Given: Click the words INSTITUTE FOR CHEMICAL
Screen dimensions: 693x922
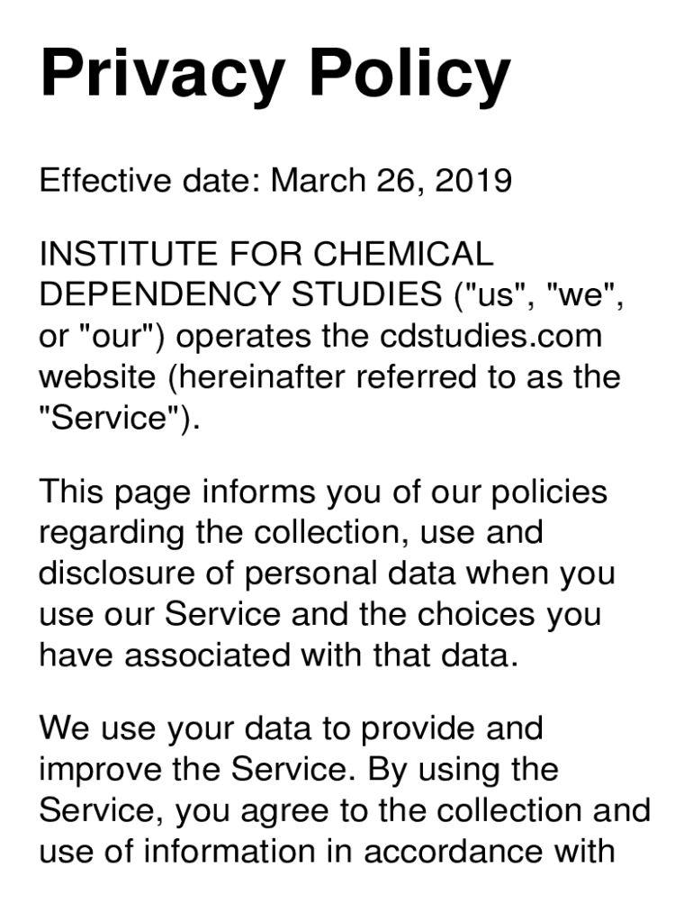Looking at the screenshot, I should (266, 254).
